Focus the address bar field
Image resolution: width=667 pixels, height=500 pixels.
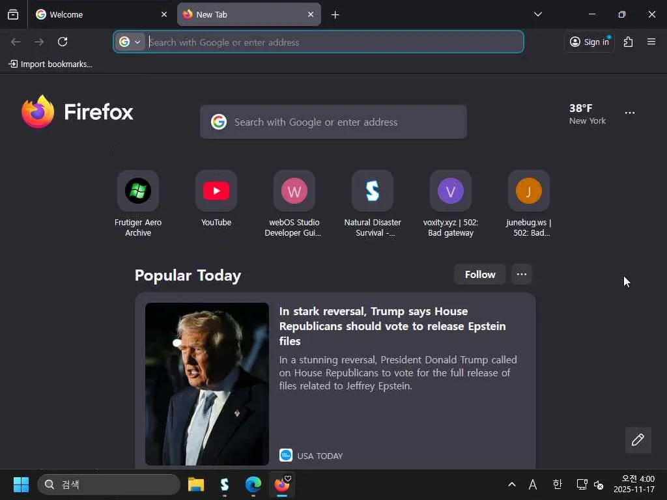319,42
